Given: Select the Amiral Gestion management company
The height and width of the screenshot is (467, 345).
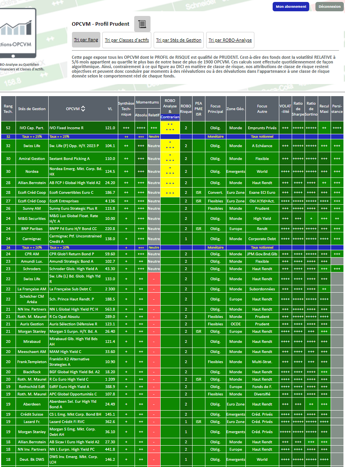Looking at the screenshot, I should pyautogui.click(x=32, y=159).
